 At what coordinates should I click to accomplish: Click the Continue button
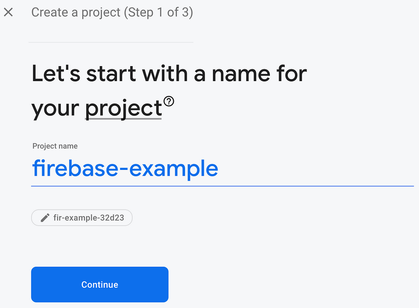[x=100, y=285]
